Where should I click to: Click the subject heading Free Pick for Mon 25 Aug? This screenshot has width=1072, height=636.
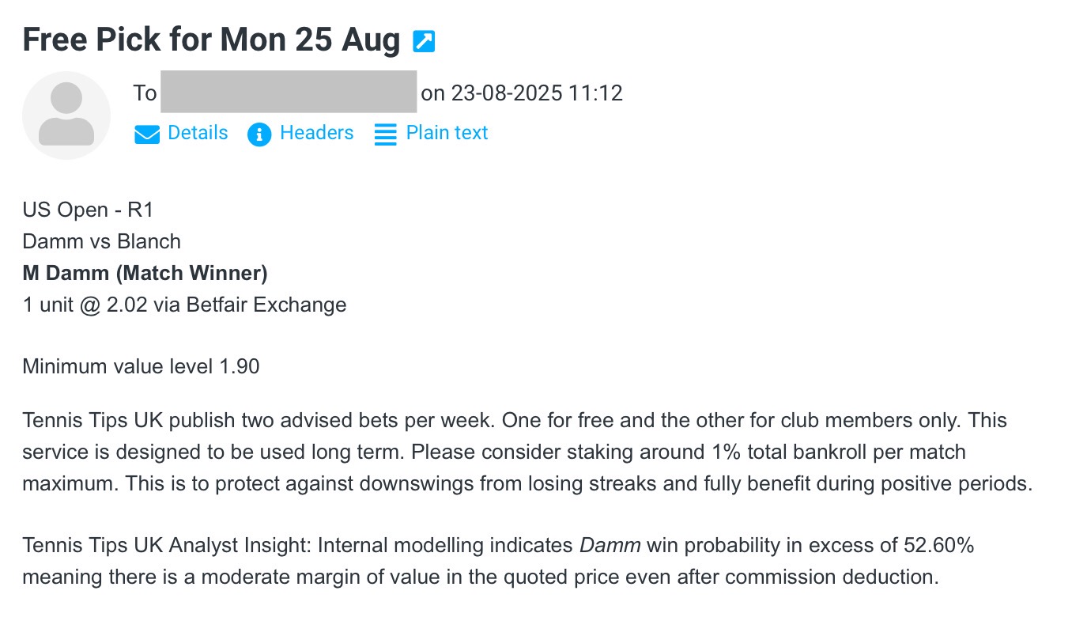click(211, 40)
